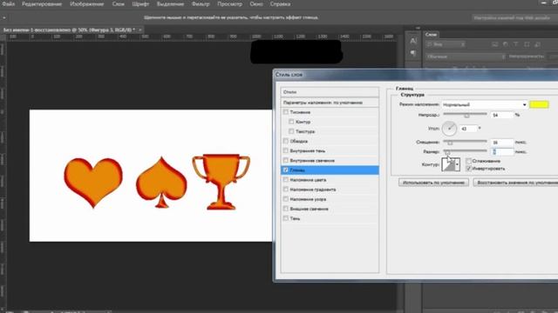Click the opacity percent value field

[x=502, y=115]
